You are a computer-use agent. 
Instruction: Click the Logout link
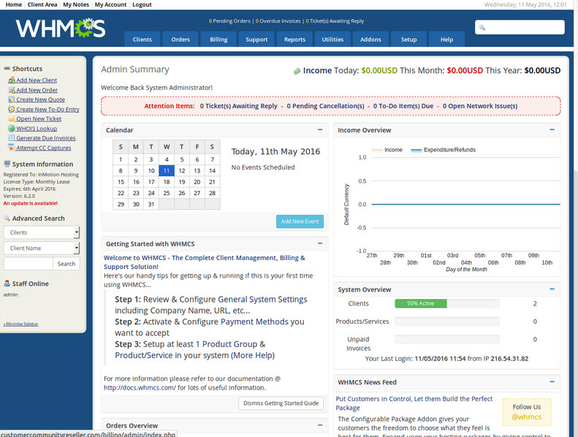(142, 4)
